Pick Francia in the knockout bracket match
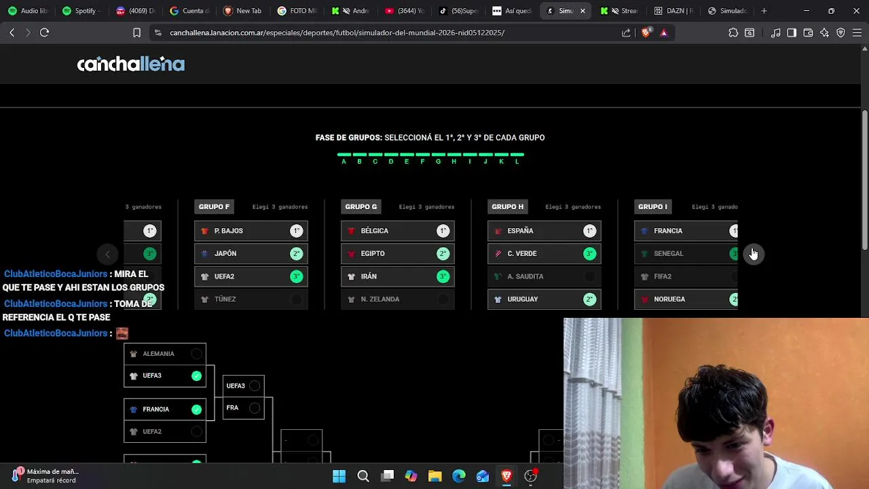Image resolution: width=869 pixels, height=489 pixels. [165, 410]
